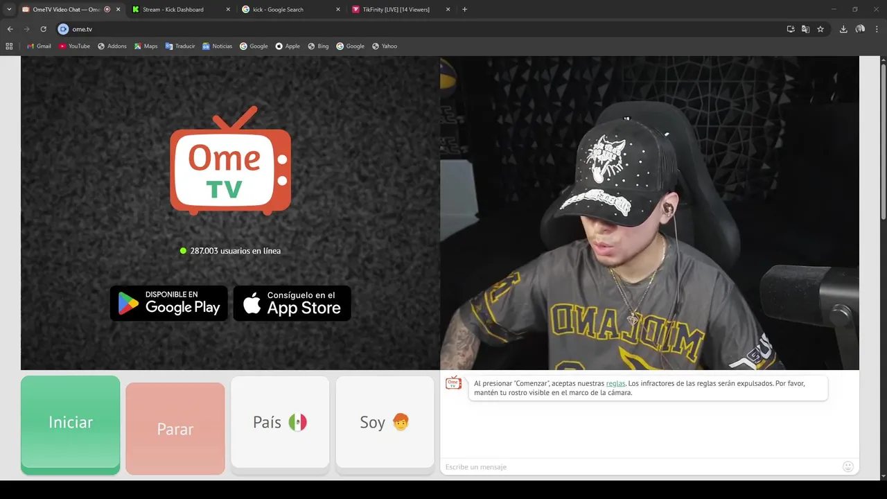
Task: Click the OmeTV avatar beside the rules message
Action: [453, 383]
